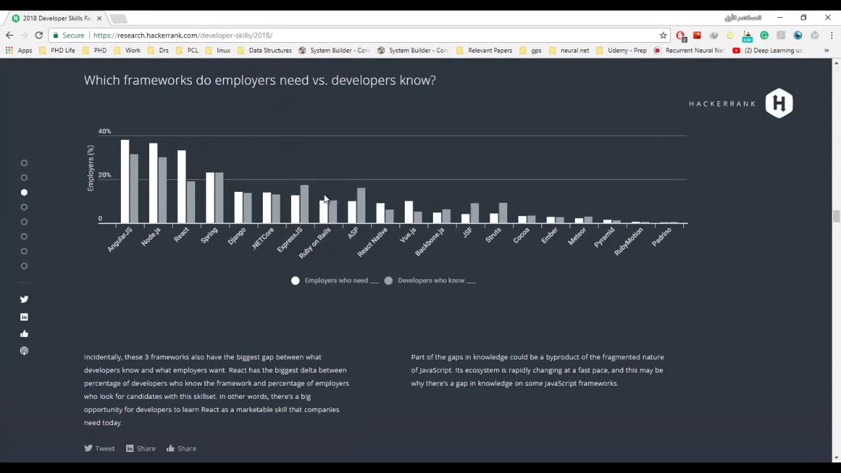Toggle the 'Developers who know' legend item

[x=430, y=281]
